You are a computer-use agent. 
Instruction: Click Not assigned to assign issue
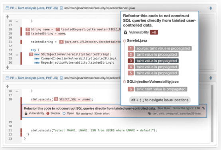84,114
